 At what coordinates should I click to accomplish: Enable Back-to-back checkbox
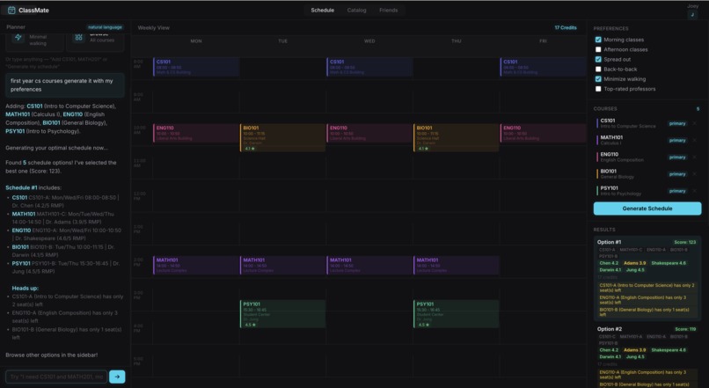(598, 70)
